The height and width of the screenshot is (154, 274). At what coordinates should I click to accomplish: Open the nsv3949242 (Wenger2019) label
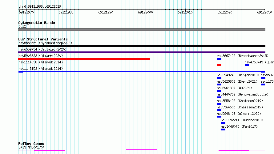[x=238, y=75]
